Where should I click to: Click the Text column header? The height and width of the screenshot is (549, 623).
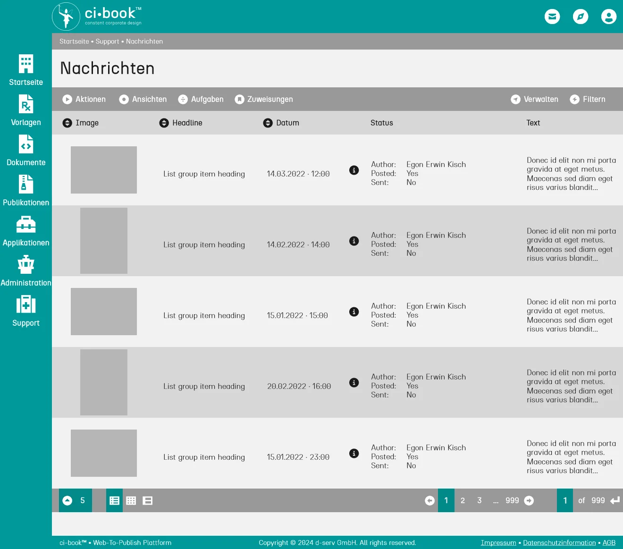[533, 123]
